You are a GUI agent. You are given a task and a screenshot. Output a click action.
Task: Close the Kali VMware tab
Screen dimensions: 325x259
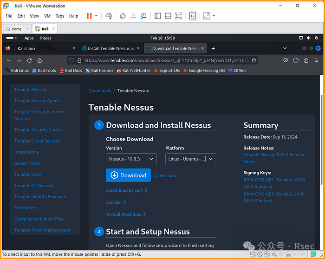coord(53,29)
